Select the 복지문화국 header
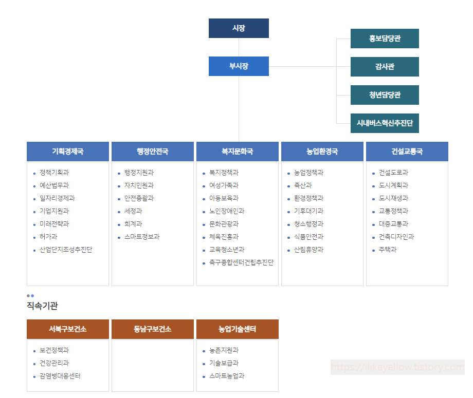This screenshot has width=473, height=398. click(x=238, y=151)
